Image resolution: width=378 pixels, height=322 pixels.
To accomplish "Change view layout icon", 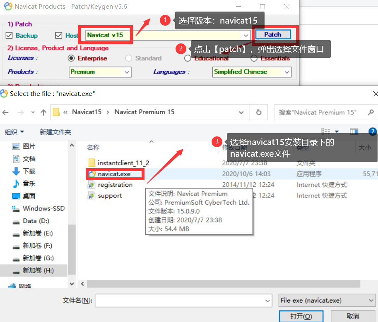I will coord(326,131).
